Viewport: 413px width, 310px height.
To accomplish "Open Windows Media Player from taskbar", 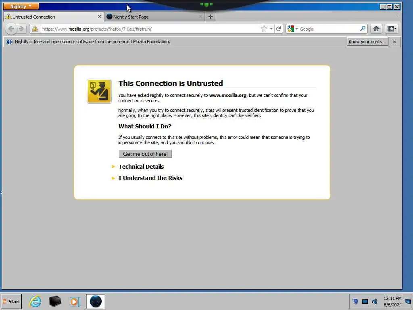I will pos(75,301).
